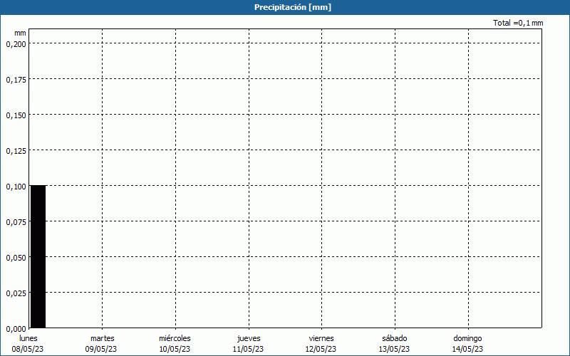Click the 12/05/23 date label
The image size is (570, 356).
pyautogui.click(x=321, y=349)
